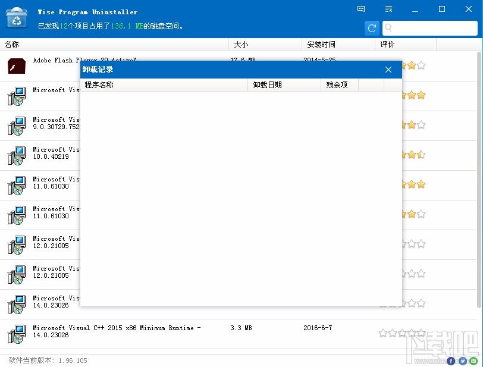
Task: Focus the search input field
Action: [430, 29]
